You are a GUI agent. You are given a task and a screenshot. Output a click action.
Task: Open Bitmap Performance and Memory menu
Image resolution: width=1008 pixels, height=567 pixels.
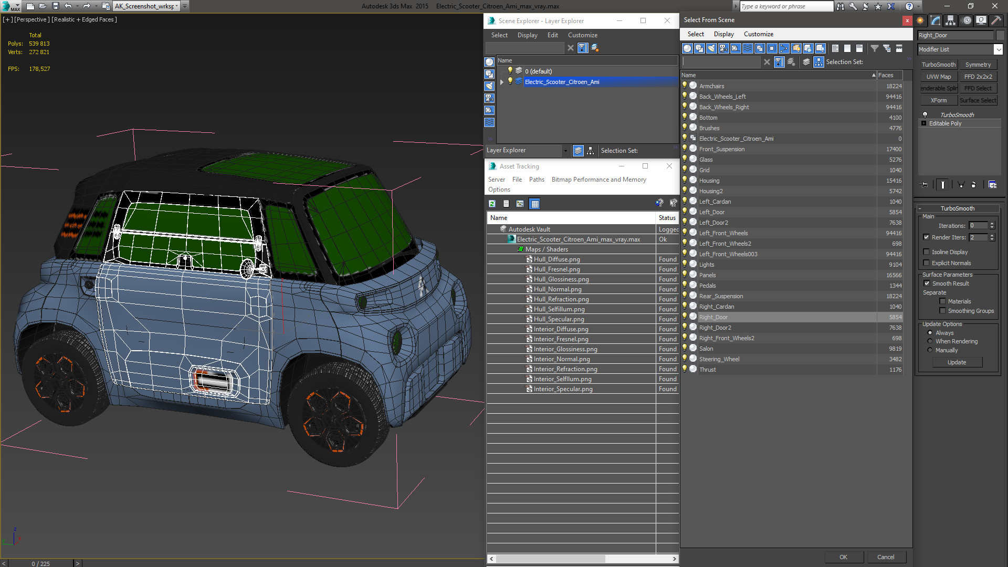598,180
